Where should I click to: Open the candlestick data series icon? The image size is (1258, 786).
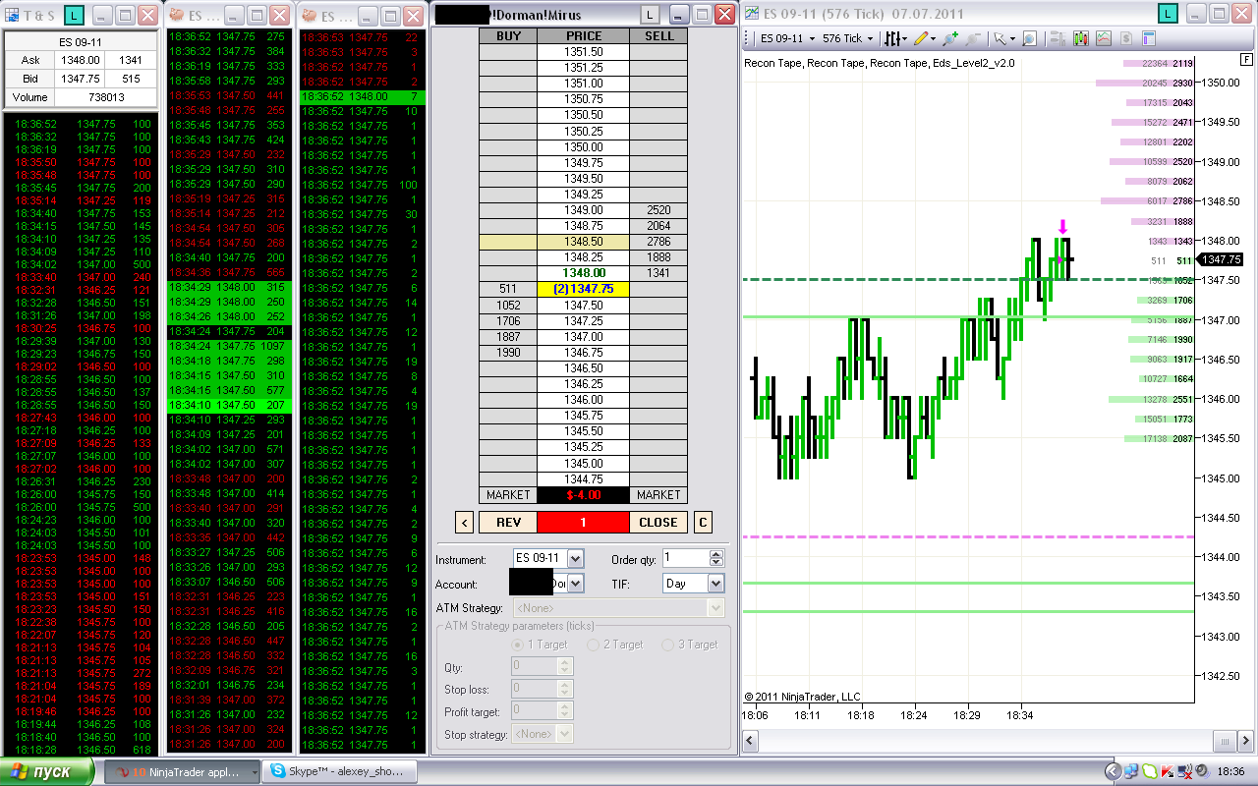pos(1081,38)
